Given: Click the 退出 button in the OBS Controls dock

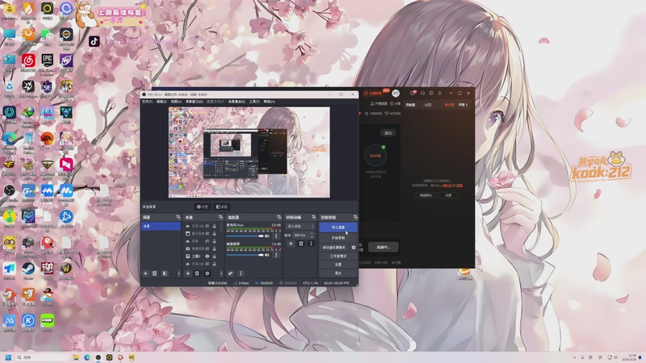Looking at the screenshot, I should (338, 273).
